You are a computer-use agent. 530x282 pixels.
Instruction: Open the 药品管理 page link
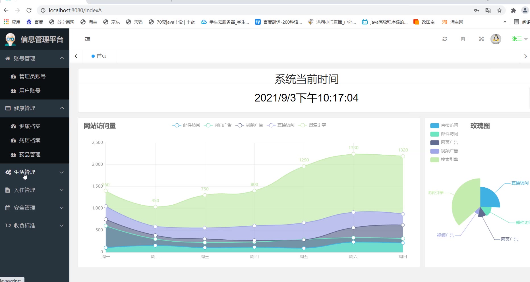pyautogui.click(x=30, y=155)
